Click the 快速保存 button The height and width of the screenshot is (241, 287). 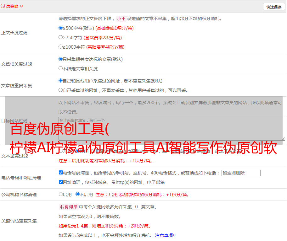point(274,7)
